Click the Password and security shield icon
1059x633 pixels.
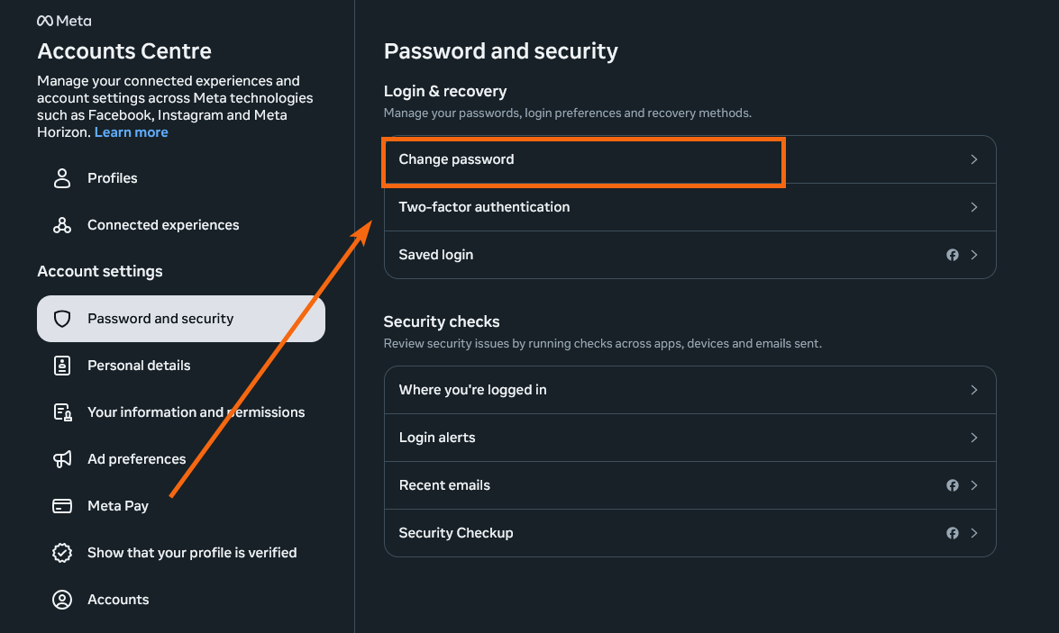click(62, 319)
